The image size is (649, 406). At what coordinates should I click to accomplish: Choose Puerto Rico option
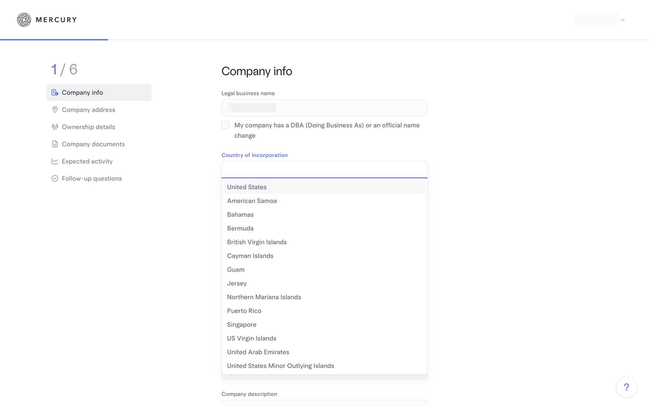tap(324, 311)
